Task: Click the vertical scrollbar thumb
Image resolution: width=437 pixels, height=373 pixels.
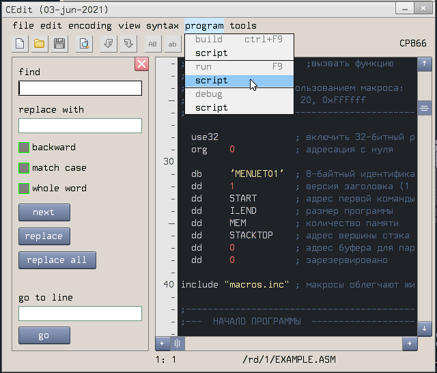Action: point(423,108)
